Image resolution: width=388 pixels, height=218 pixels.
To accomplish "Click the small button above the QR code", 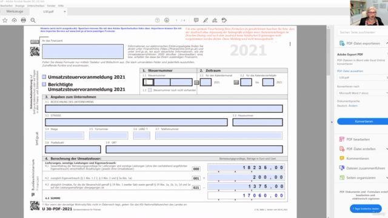I will pyautogui.click(x=35, y=42).
